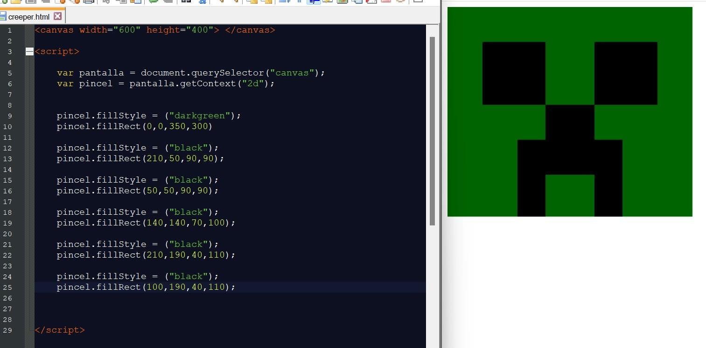
Task: Collapse the script block fold marker
Action: point(29,51)
